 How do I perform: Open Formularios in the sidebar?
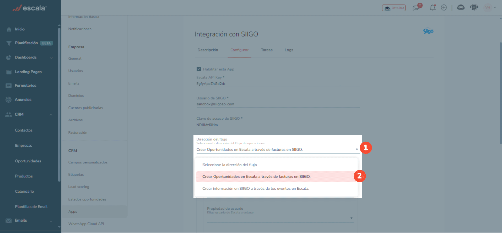coord(26,85)
